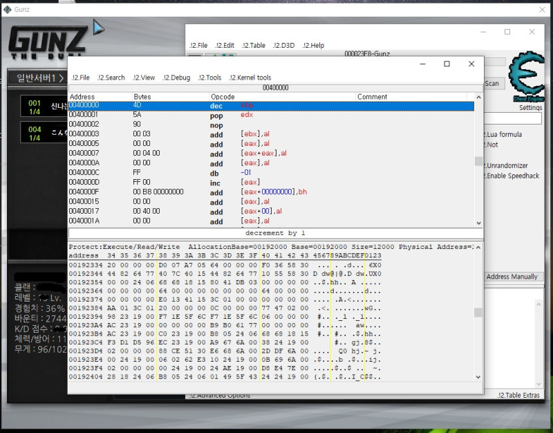The image size is (553, 433).
Task: Click the Gunz app icon in title bar
Action: [7, 9]
